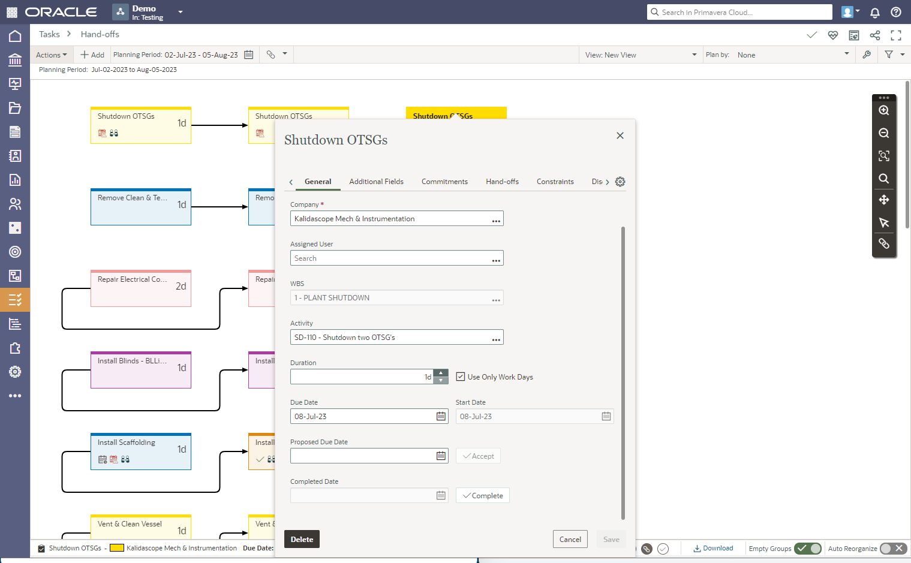The height and width of the screenshot is (563, 911).
Task: Open the Due Date calendar picker
Action: 441,416
